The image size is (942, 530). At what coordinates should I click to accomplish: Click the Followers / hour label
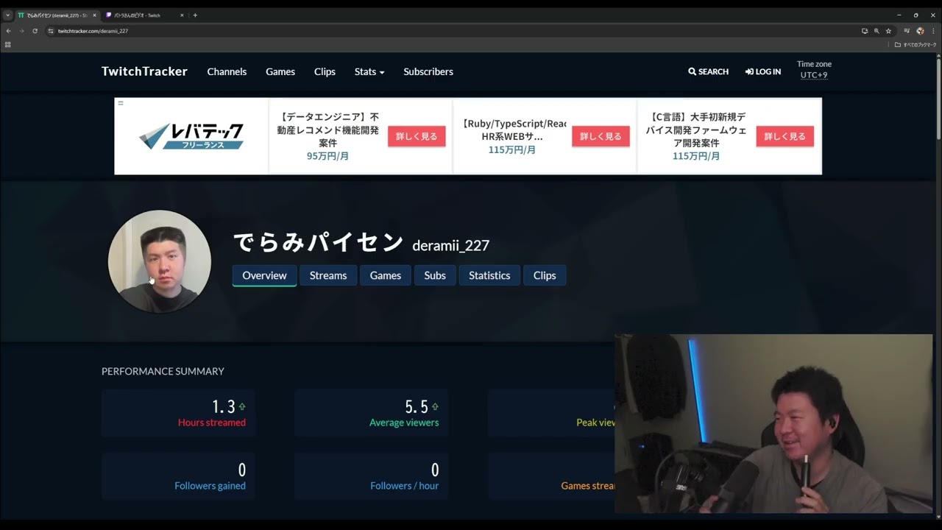[404, 486]
